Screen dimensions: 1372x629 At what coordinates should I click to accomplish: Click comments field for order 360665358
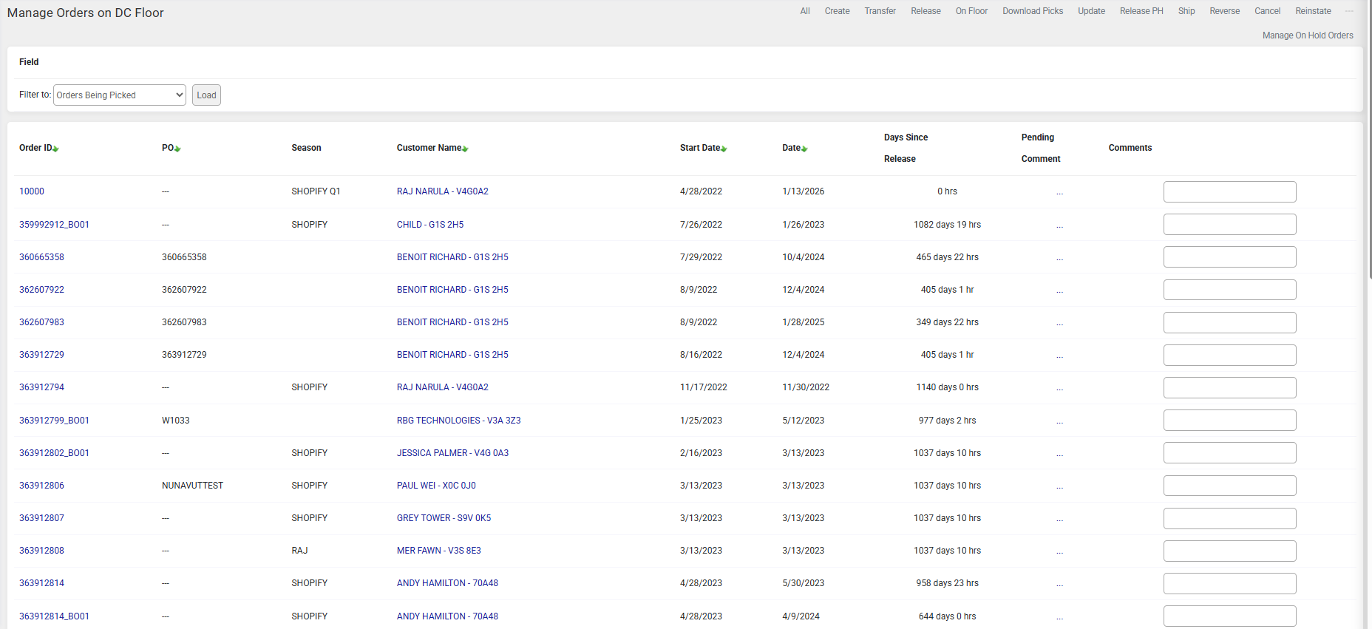1229,257
